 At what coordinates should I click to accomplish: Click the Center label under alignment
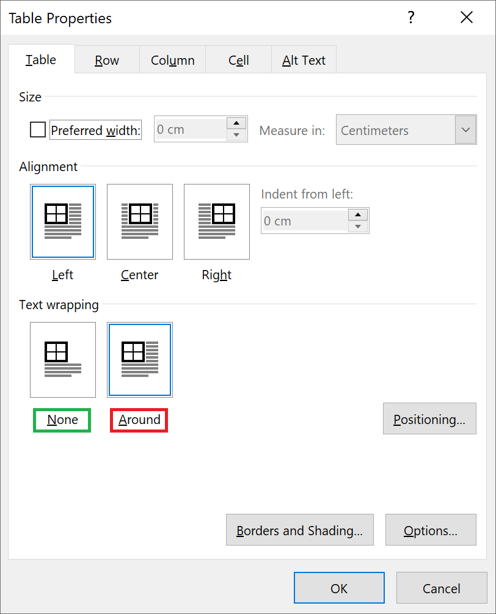[140, 274]
